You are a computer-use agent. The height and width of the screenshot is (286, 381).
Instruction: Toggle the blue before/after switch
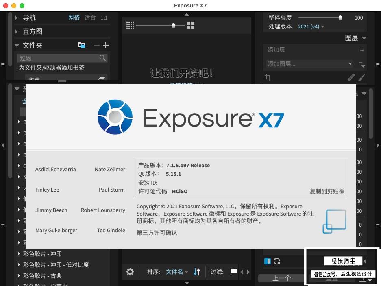click(267, 261)
